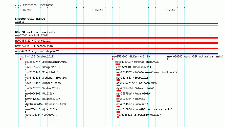
Task: Click the small red mark under nsv3400178
Action: click(20, 59)
